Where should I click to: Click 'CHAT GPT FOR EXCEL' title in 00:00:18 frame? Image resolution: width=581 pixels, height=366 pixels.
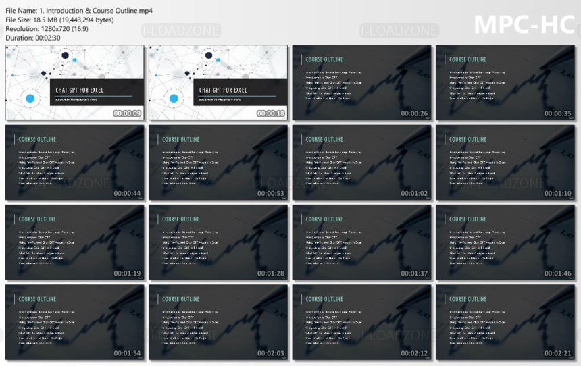click(x=223, y=90)
